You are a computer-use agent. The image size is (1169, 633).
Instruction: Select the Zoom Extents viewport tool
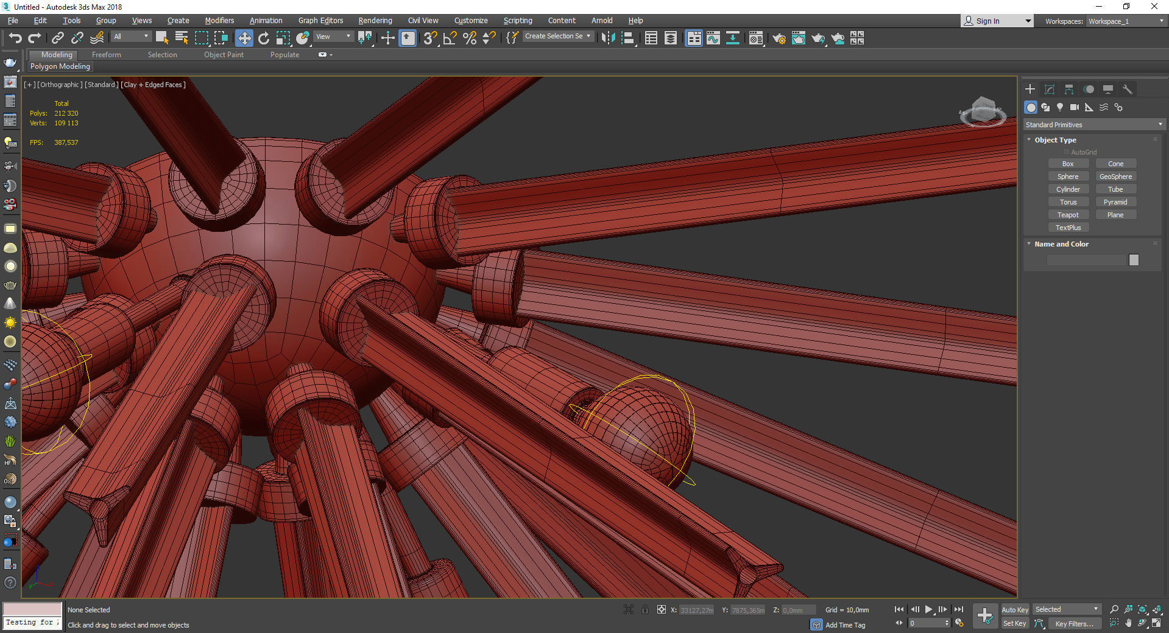click(1142, 609)
